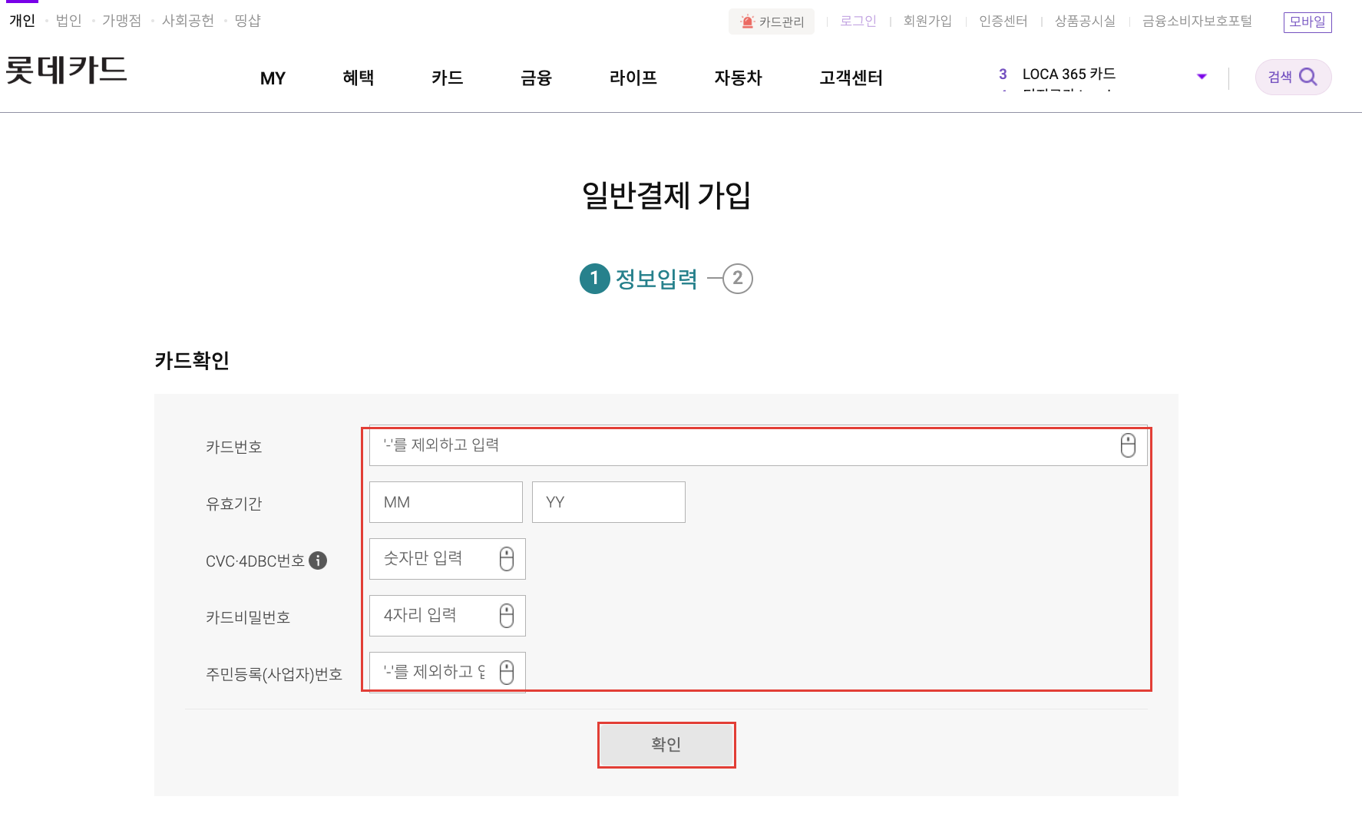Click step 2 circle indicator
The height and width of the screenshot is (820, 1362).
coord(738,279)
